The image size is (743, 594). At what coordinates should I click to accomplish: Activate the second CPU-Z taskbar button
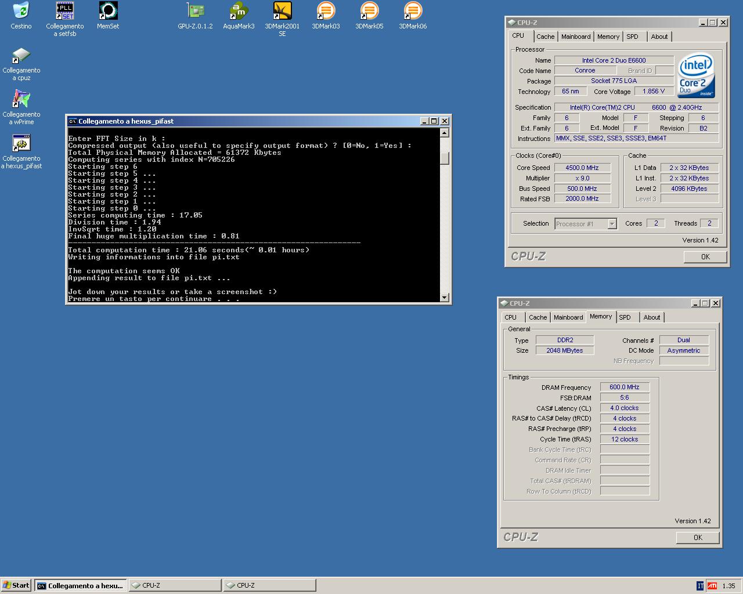[x=270, y=585]
